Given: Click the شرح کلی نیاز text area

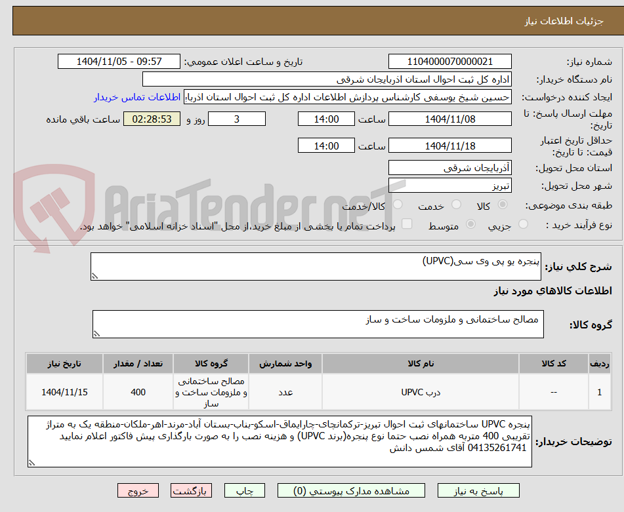Looking at the screenshot, I should tap(316, 266).
